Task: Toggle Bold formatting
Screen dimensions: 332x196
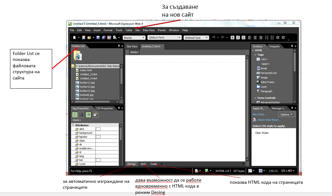Action: point(232,37)
